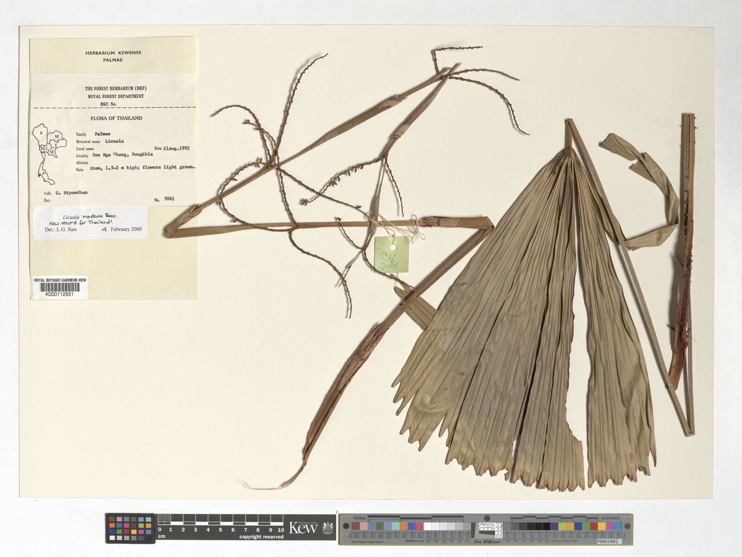This screenshot has width=742, height=557.
Task: Click the family value 'Palmae'
Action: tap(102, 134)
